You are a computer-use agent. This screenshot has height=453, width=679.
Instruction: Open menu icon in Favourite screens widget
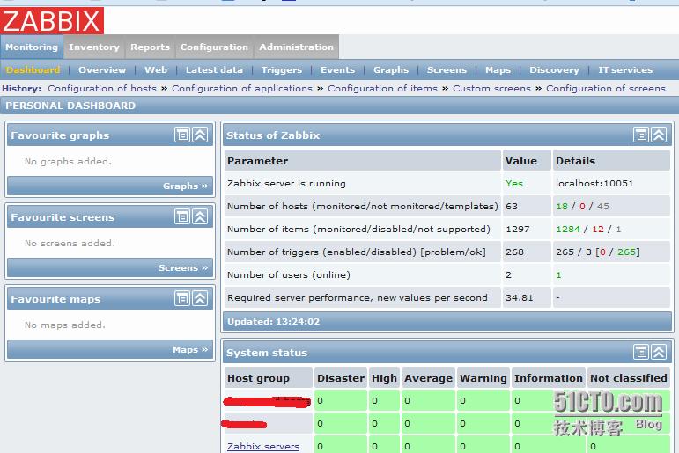pyautogui.click(x=182, y=216)
